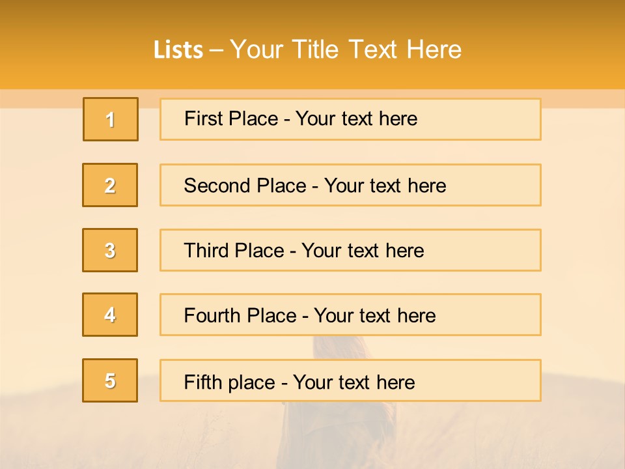Click the word 'Fifth' in the list
This screenshot has height=469, width=625.
click(x=200, y=382)
